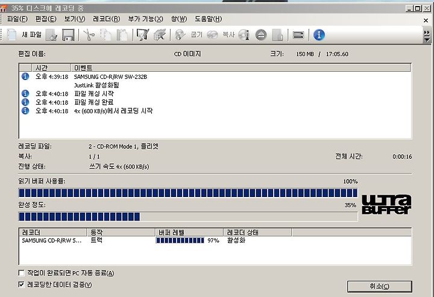Open the 파일(F) menu
Viewport: 434px width, 297px height.
point(17,19)
